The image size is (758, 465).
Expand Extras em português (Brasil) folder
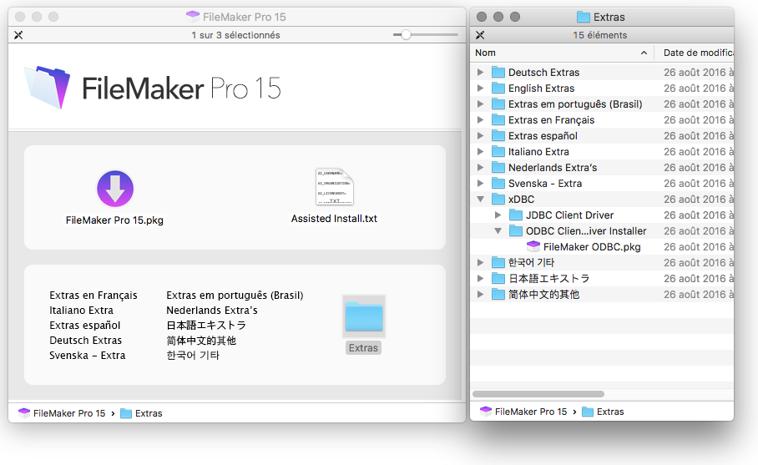(x=480, y=104)
